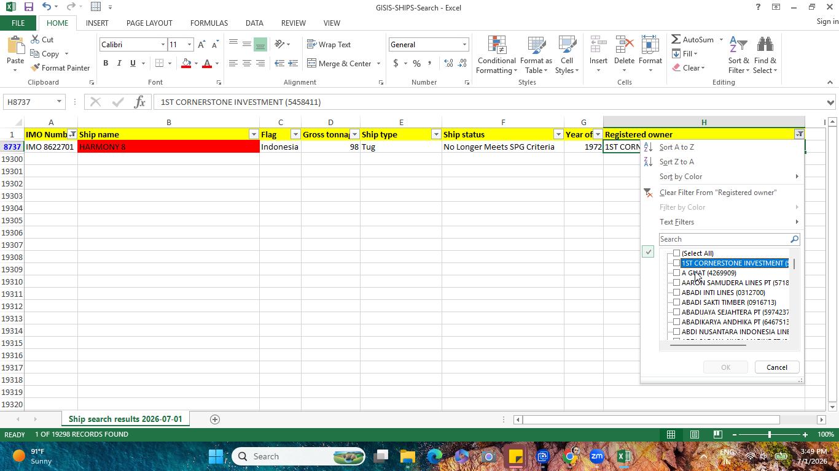839x471 pixels.
Task: Increase font size with the larger A icon
Action: pyautogui.click(x=201, y=44)
